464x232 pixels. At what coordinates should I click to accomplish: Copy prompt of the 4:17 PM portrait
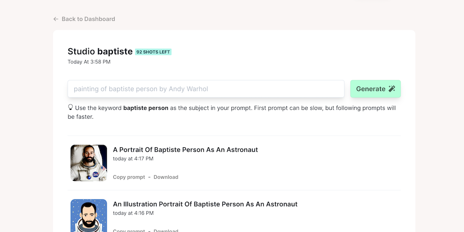[129, 177]
